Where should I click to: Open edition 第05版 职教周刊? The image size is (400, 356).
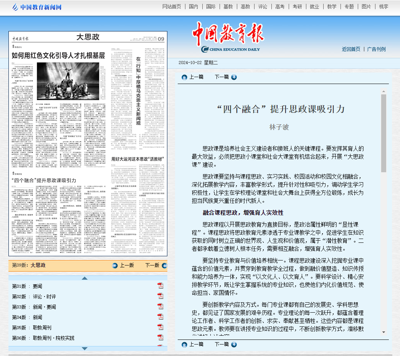pyautogui.click(x=31, y=328)
